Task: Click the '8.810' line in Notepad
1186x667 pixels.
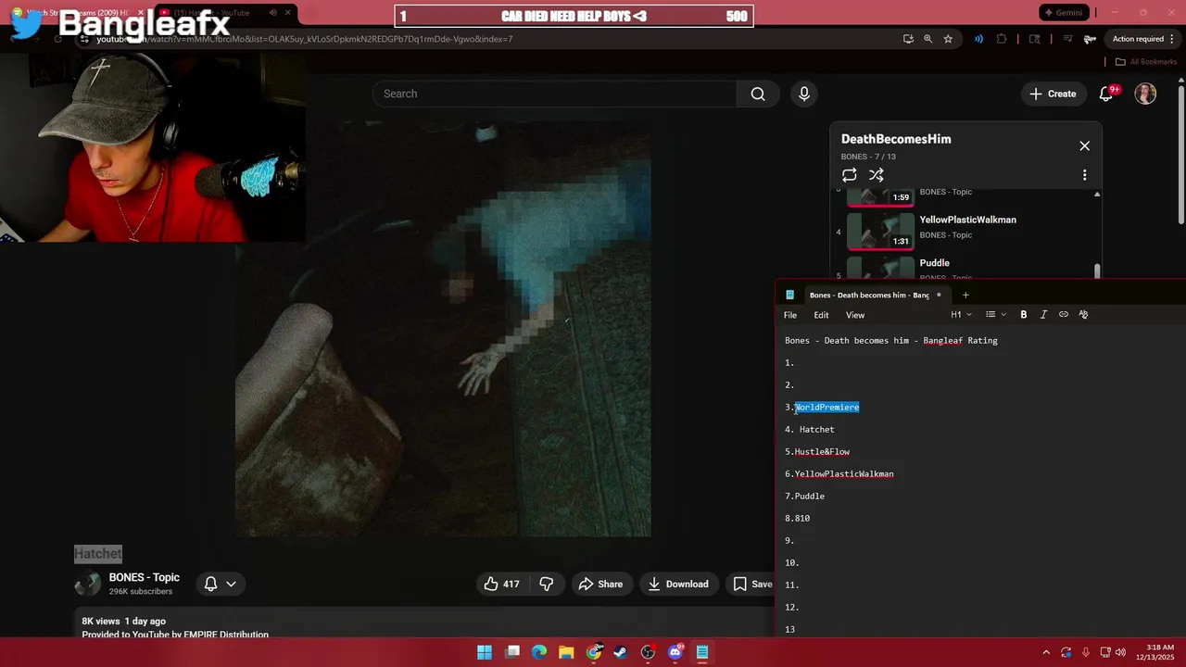Action: pos(797,518)
